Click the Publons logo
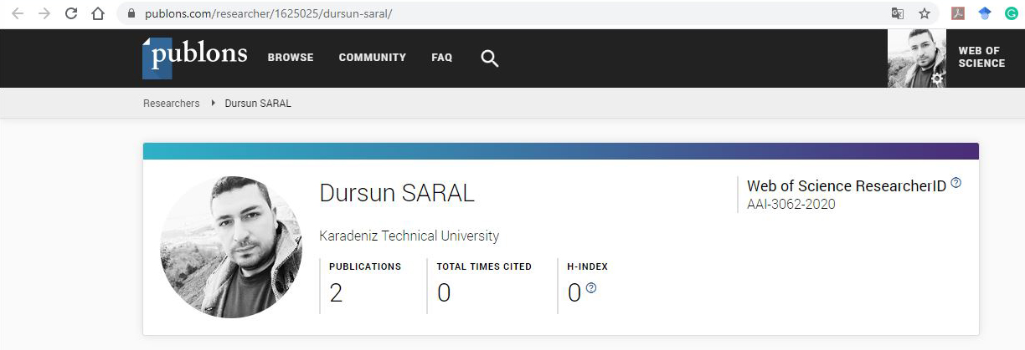 (195, 57)
